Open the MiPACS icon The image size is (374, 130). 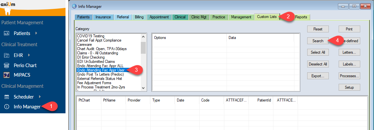(7, 75)
